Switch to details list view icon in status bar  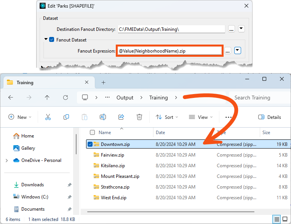[x=277, y=219]
